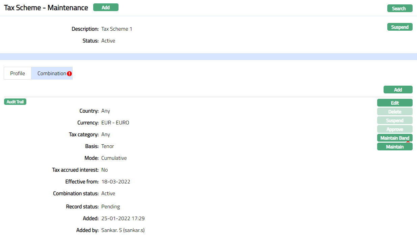Image resolution: width=417 pixels, height=235 pixels.
Task: Switch to the Combination tab
Action: coord(51,73)
